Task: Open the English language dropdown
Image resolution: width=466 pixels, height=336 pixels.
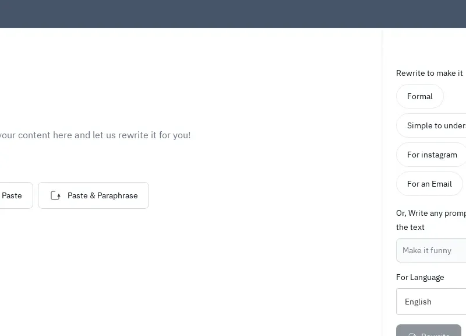Action: 431,302
